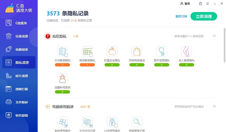Image resolution: width=226 pixels, height=132 pixels.
Task: Click the 电脑搜索记录 magnifier icon
Action: coord(137,122)
